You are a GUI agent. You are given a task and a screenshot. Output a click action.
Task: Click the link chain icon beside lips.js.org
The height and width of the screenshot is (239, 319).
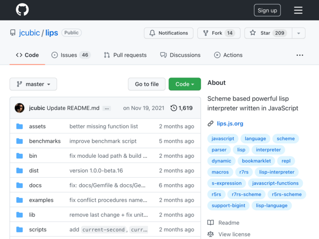pos(210,123)
